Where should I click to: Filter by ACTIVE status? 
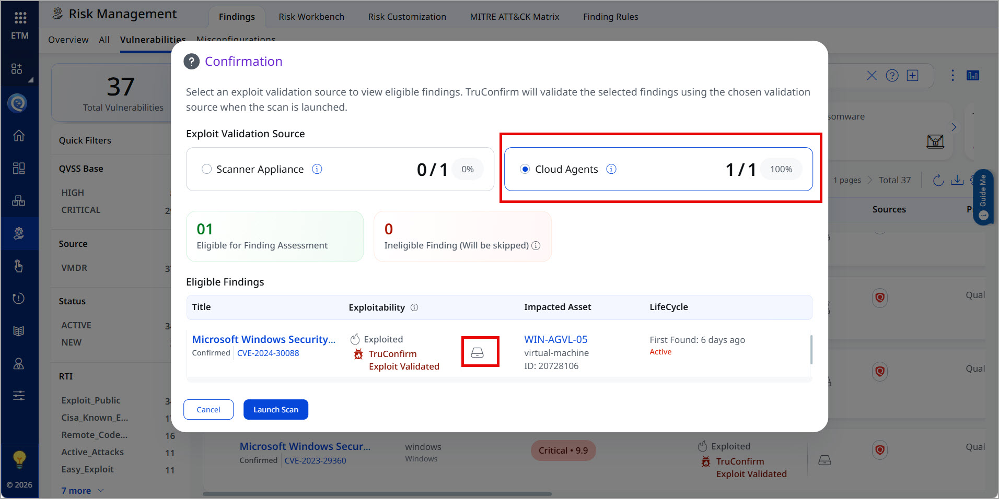tap(76, 325)
